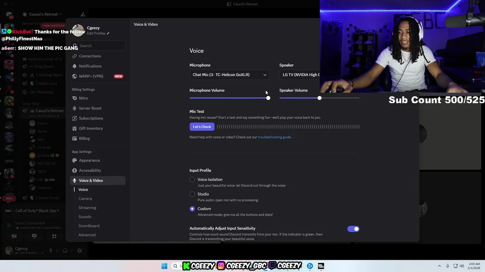Screen dimensions: 485x272
Task: Open user settings gear icon
Action: 80,250
